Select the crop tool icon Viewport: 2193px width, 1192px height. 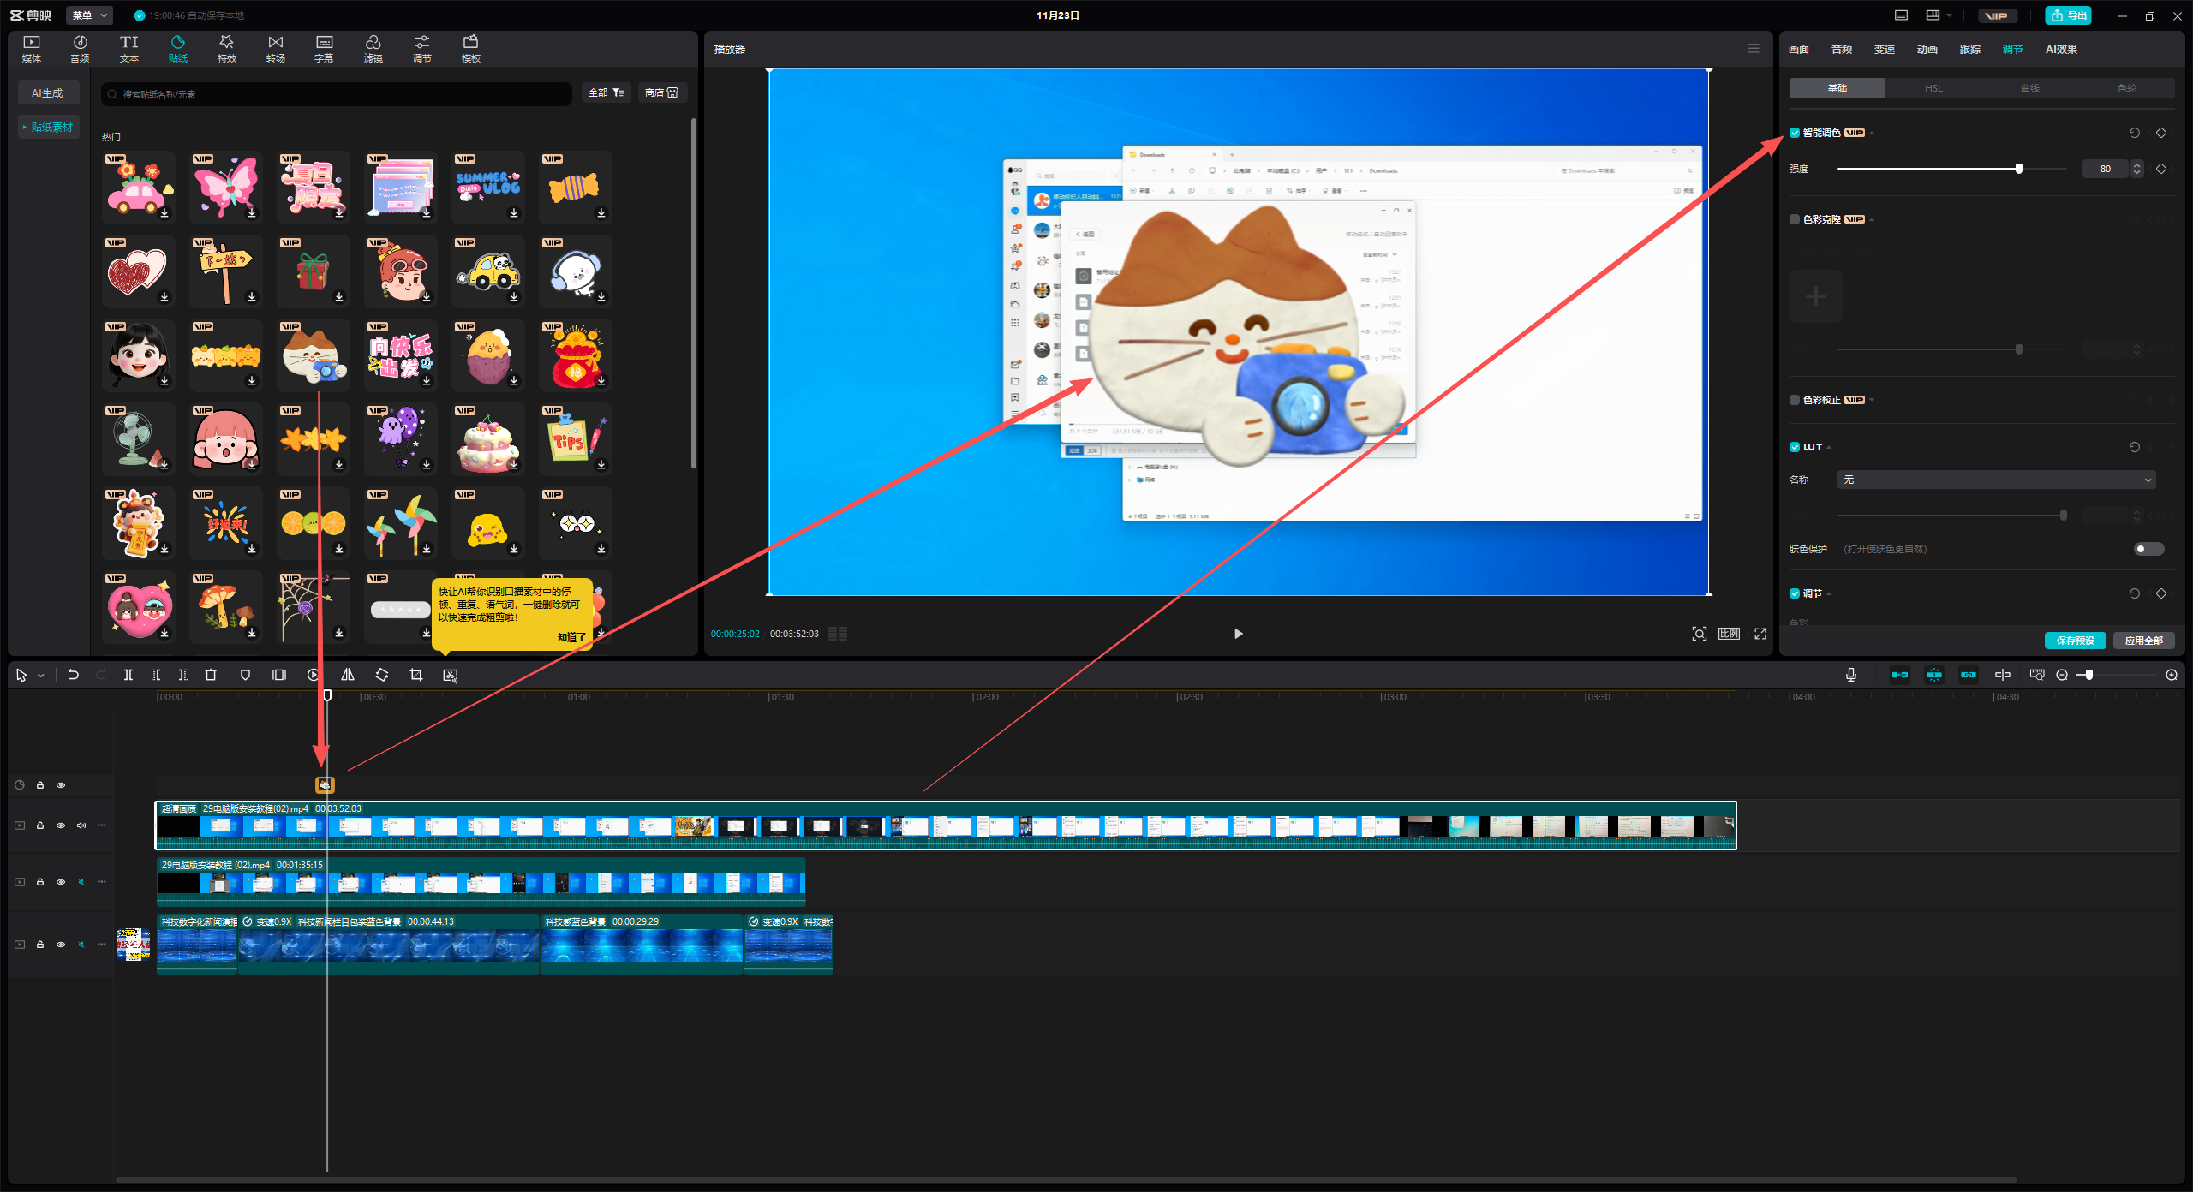tap(416, 675)
